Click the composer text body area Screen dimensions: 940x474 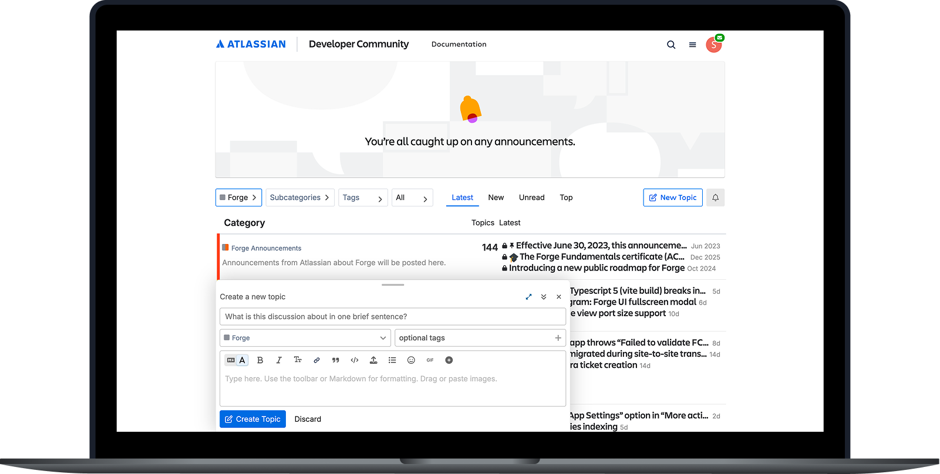pos(393,387)
